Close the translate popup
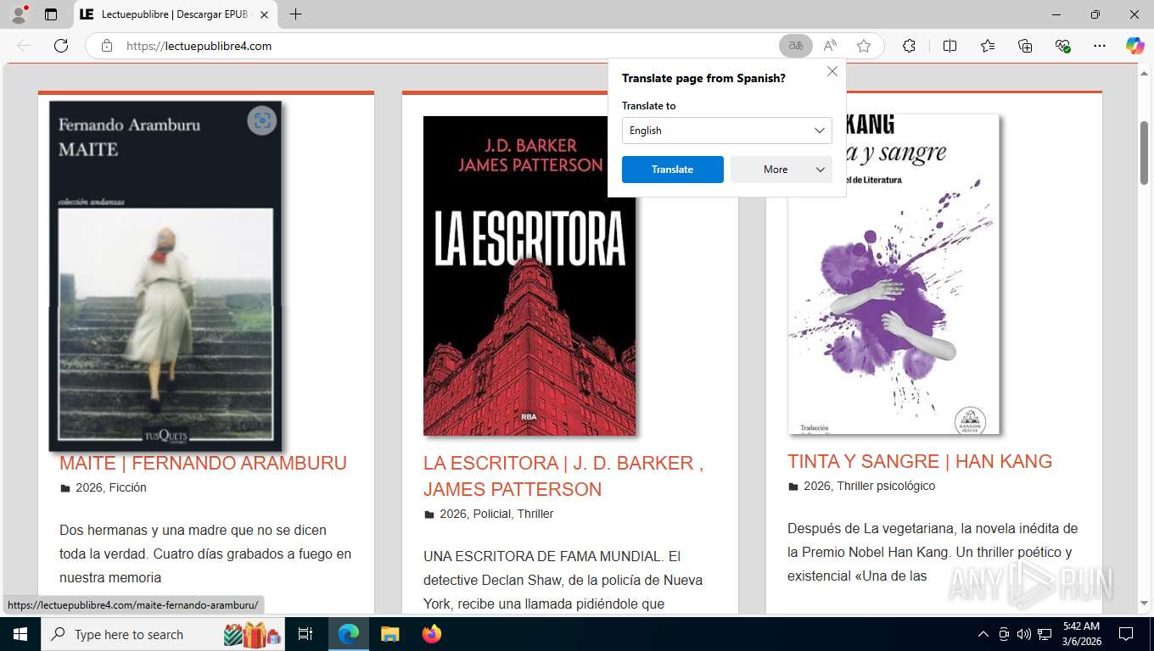The height and width of the screenshot is (651, 1154). point(832,71)
